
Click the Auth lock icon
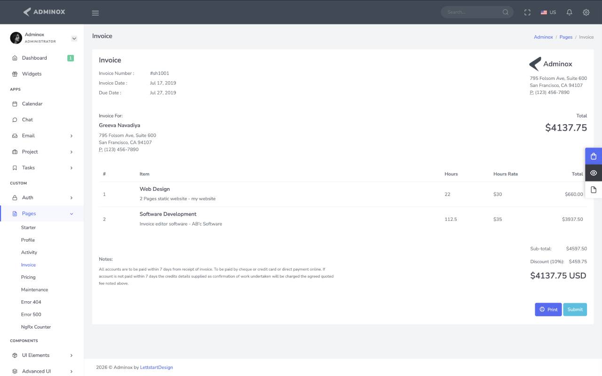click(15, 198)
